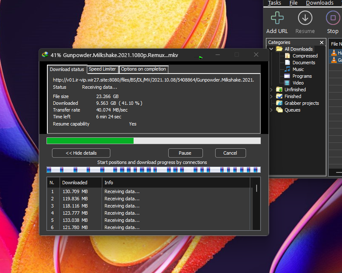Minimize the download progress dialog
Screen dimensions: 342x273
tap(218, 55)
